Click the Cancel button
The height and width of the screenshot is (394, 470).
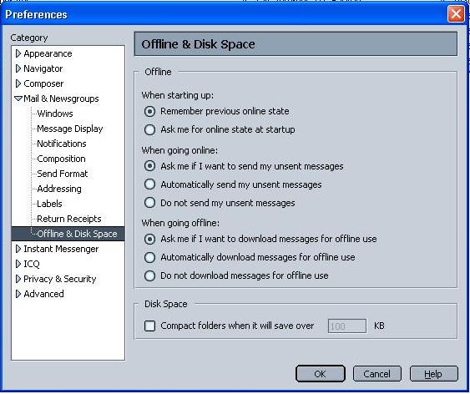tap(377, 374)
